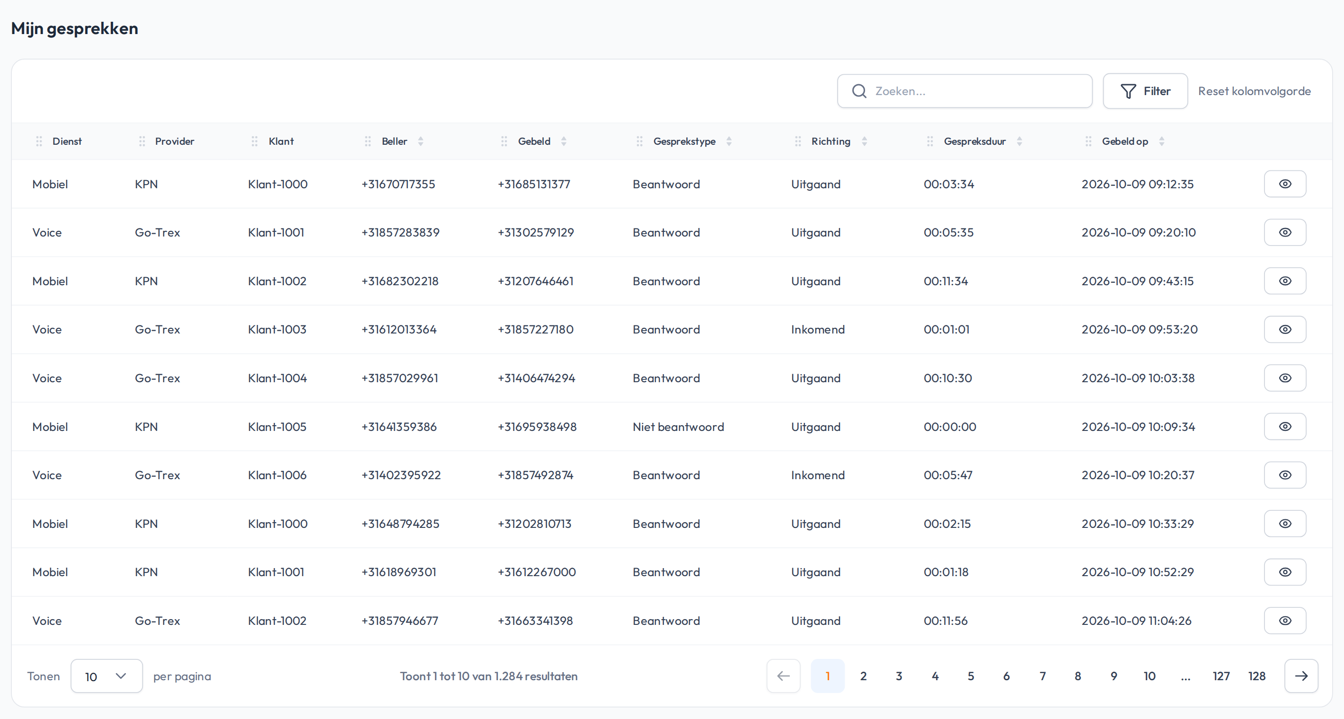The width and height of the screenshot is (1344, 719).
Task: View call made at 2026-10-09 10:33:29
Action: (x=1284, y=524)
